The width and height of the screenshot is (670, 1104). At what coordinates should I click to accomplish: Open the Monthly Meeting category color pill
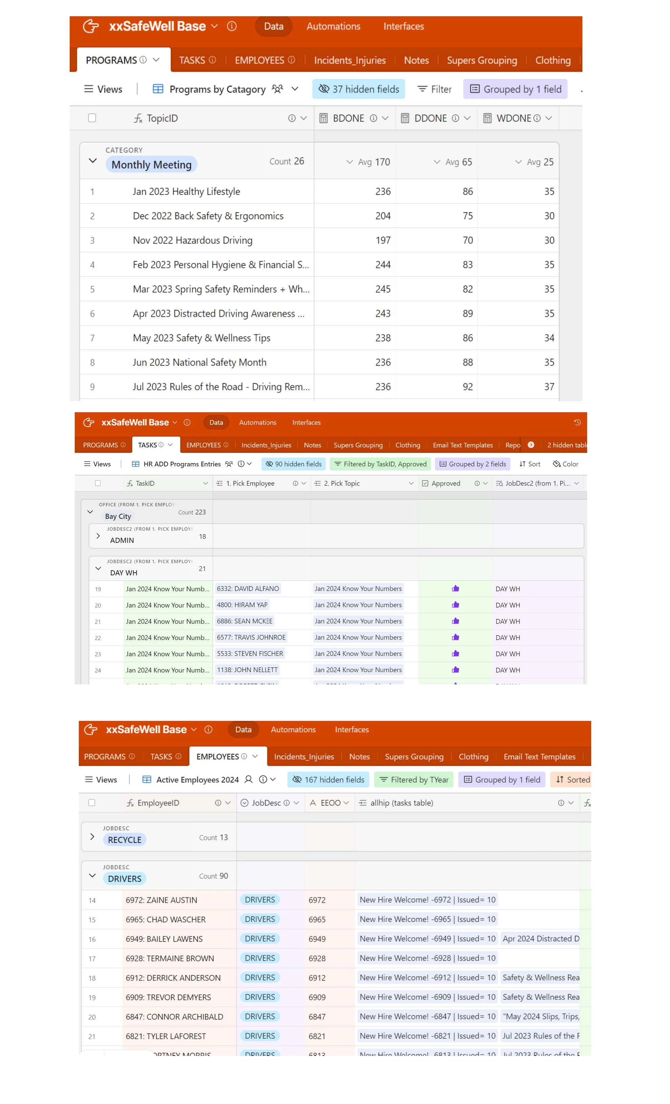click(x=152, y=165)
